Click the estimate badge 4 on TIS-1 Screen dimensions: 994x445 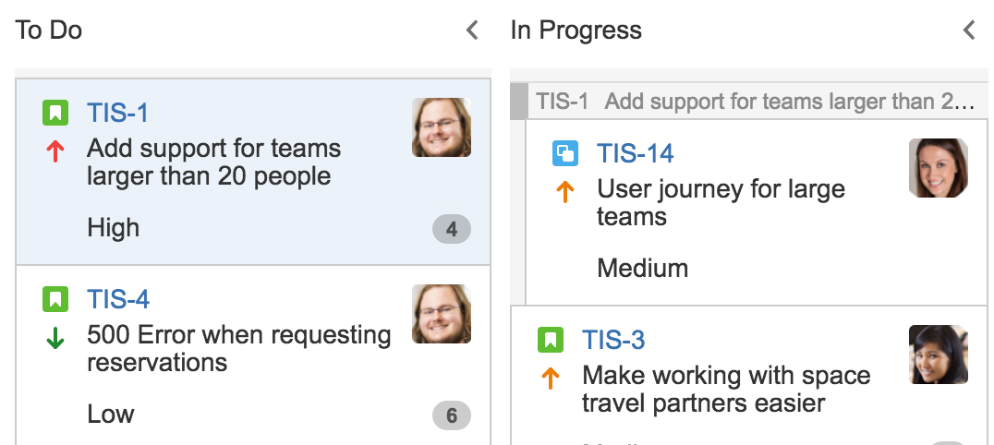click(x=452, y=229)
